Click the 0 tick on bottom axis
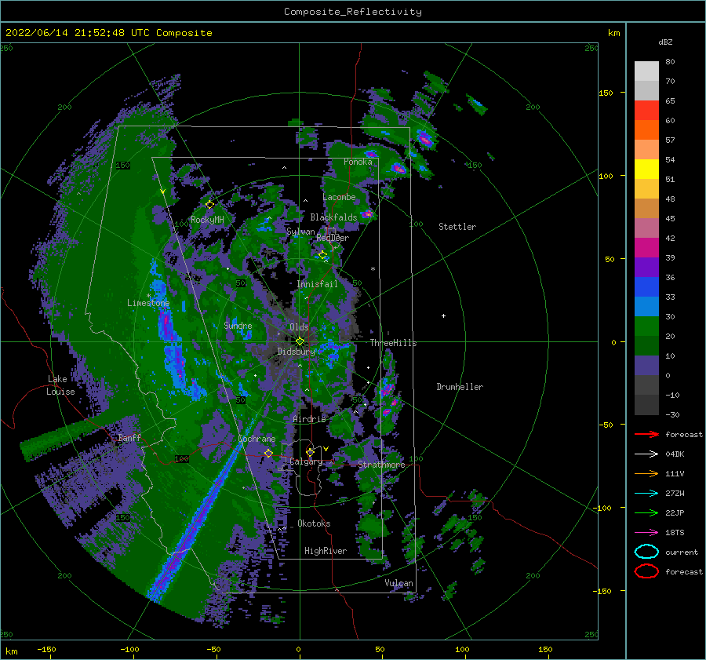Screen dimensions: 706x660 coord(299,649)
